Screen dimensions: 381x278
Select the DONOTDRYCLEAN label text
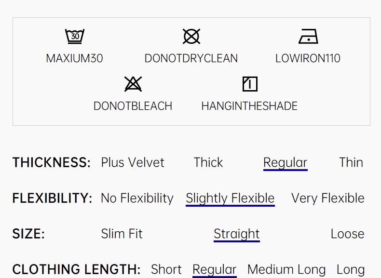(x=191, y=58)
